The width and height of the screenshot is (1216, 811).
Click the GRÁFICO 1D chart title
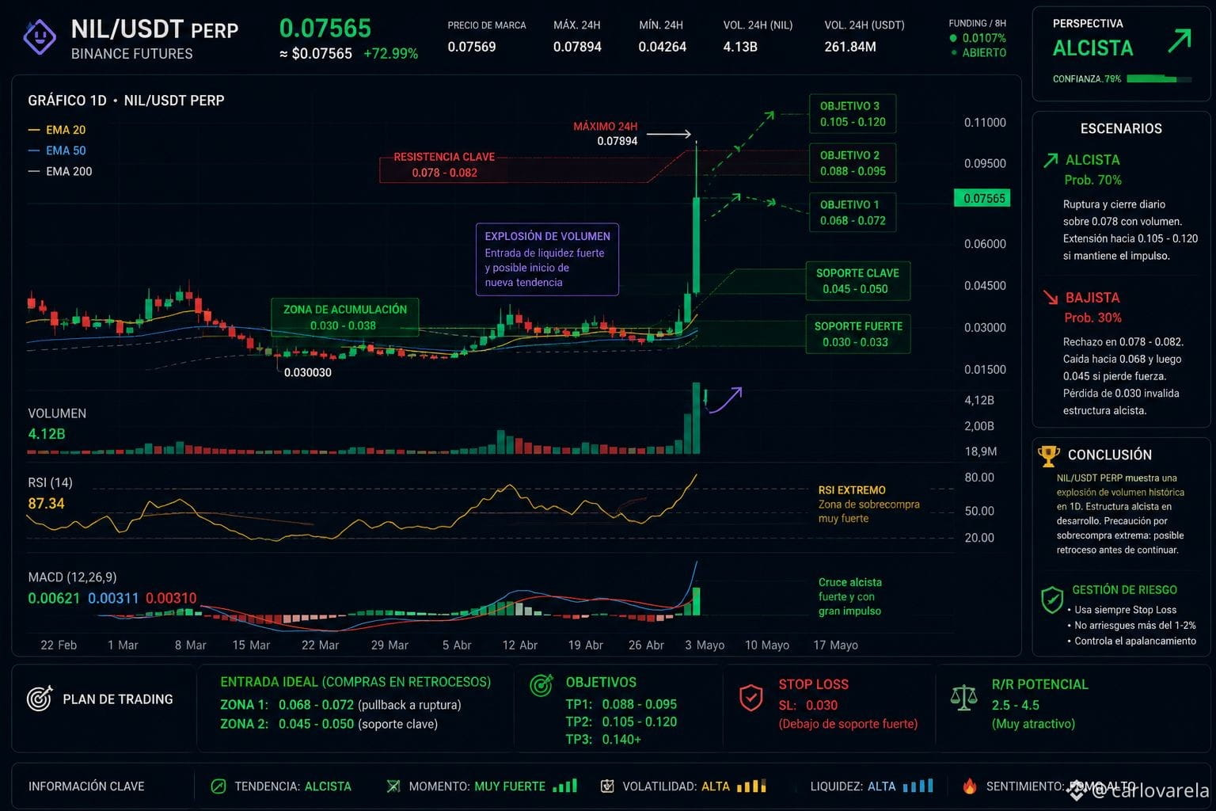coord(126,101)
